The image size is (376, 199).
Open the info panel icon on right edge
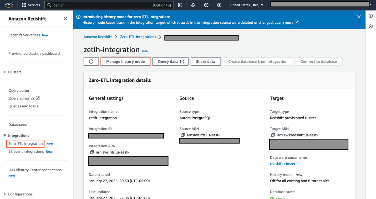pyautogui.click(x=371, y=16)
